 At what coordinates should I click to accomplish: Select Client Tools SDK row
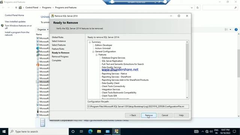click(109, 96)
